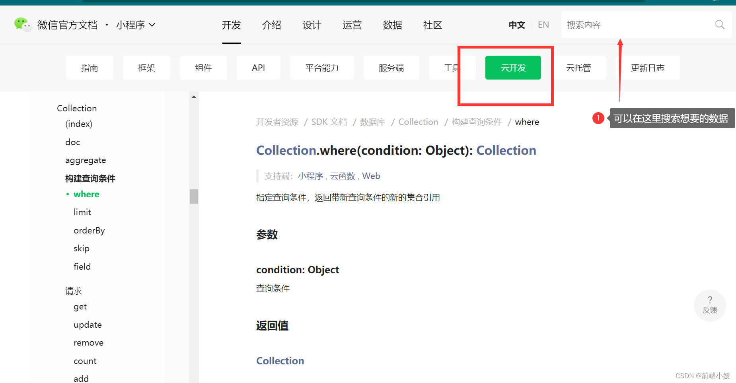
Task: Go to 开发者资源 breadcrumb
Action: (x=277, y=122)
